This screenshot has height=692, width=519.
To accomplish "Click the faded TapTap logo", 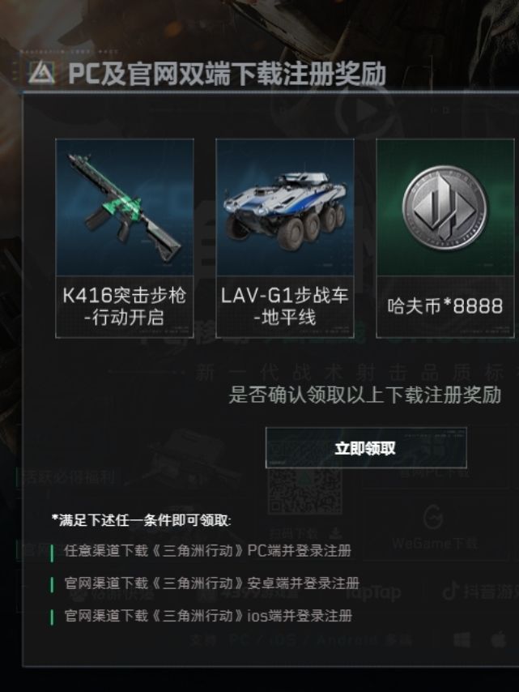I will 373,592.
